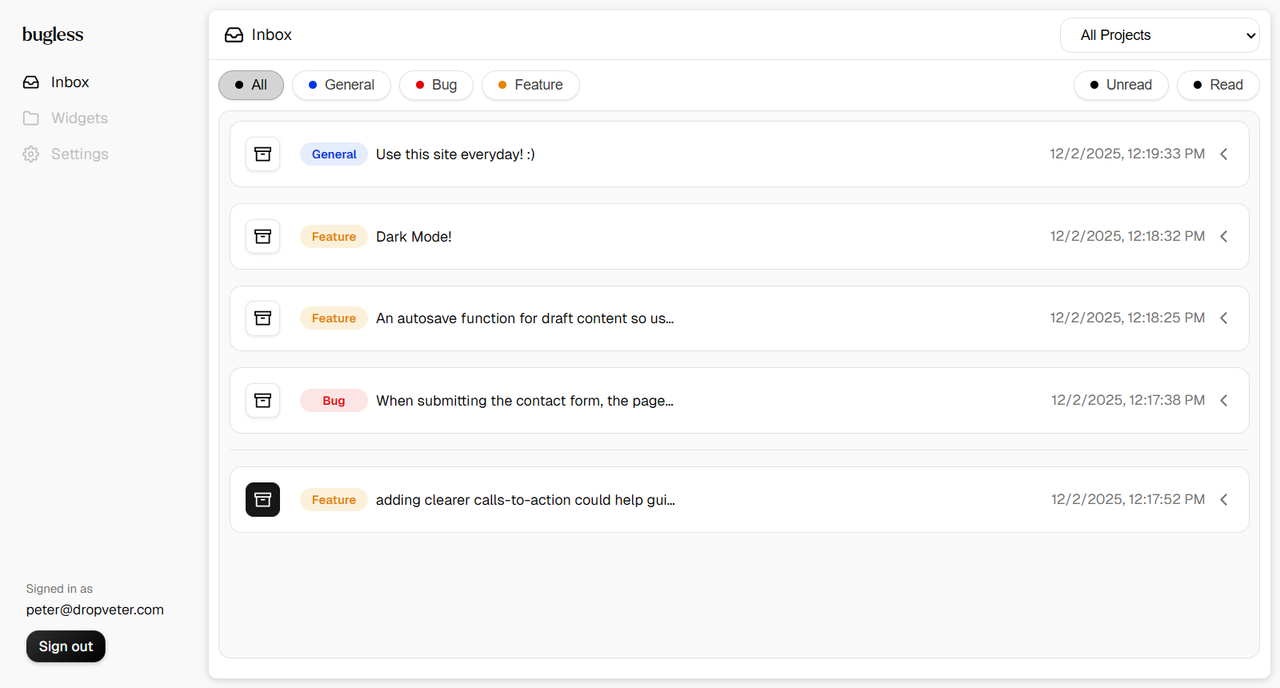Click the Widgets folder icon in sidebar
The image size is (1280, 688).
(x=31, y=118)
